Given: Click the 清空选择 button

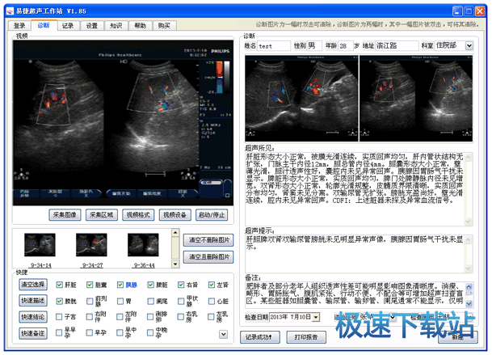Looking at the screenshot, I should click(x=33, y=285).
